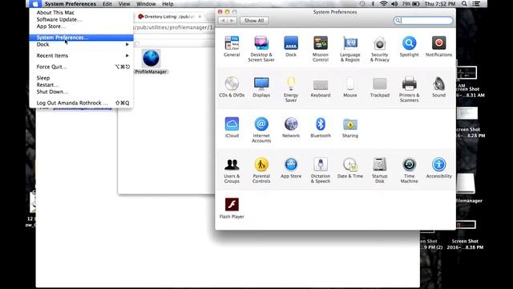Open Sound preferences
The width and height of the screenshot is (513, 289).
pos(438,87)
